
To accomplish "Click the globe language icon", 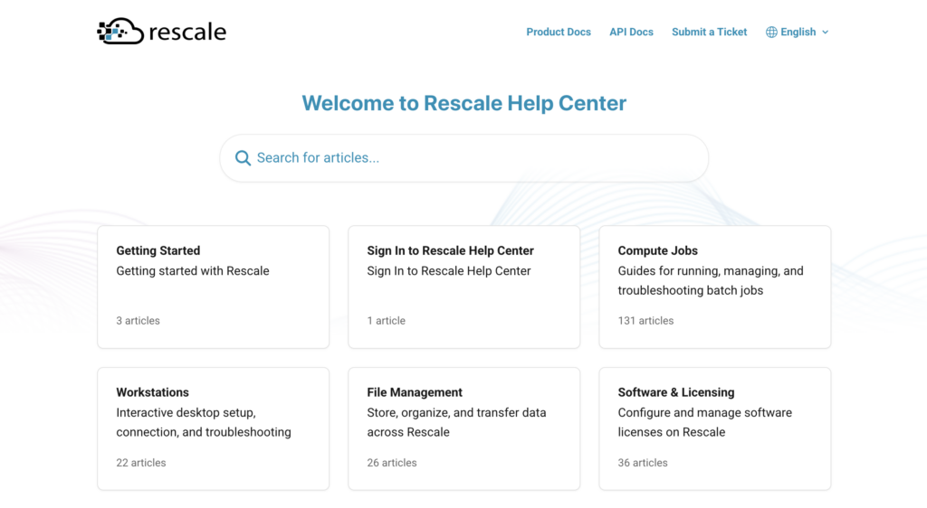I will [x=771, y=32].
